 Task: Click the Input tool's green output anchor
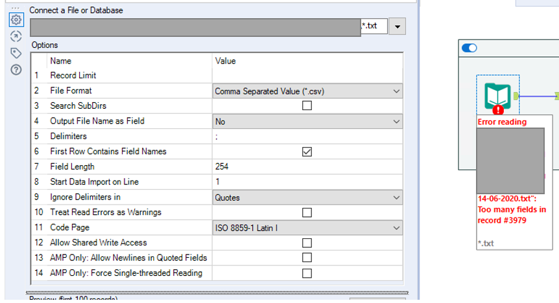(x=516, y=96)
